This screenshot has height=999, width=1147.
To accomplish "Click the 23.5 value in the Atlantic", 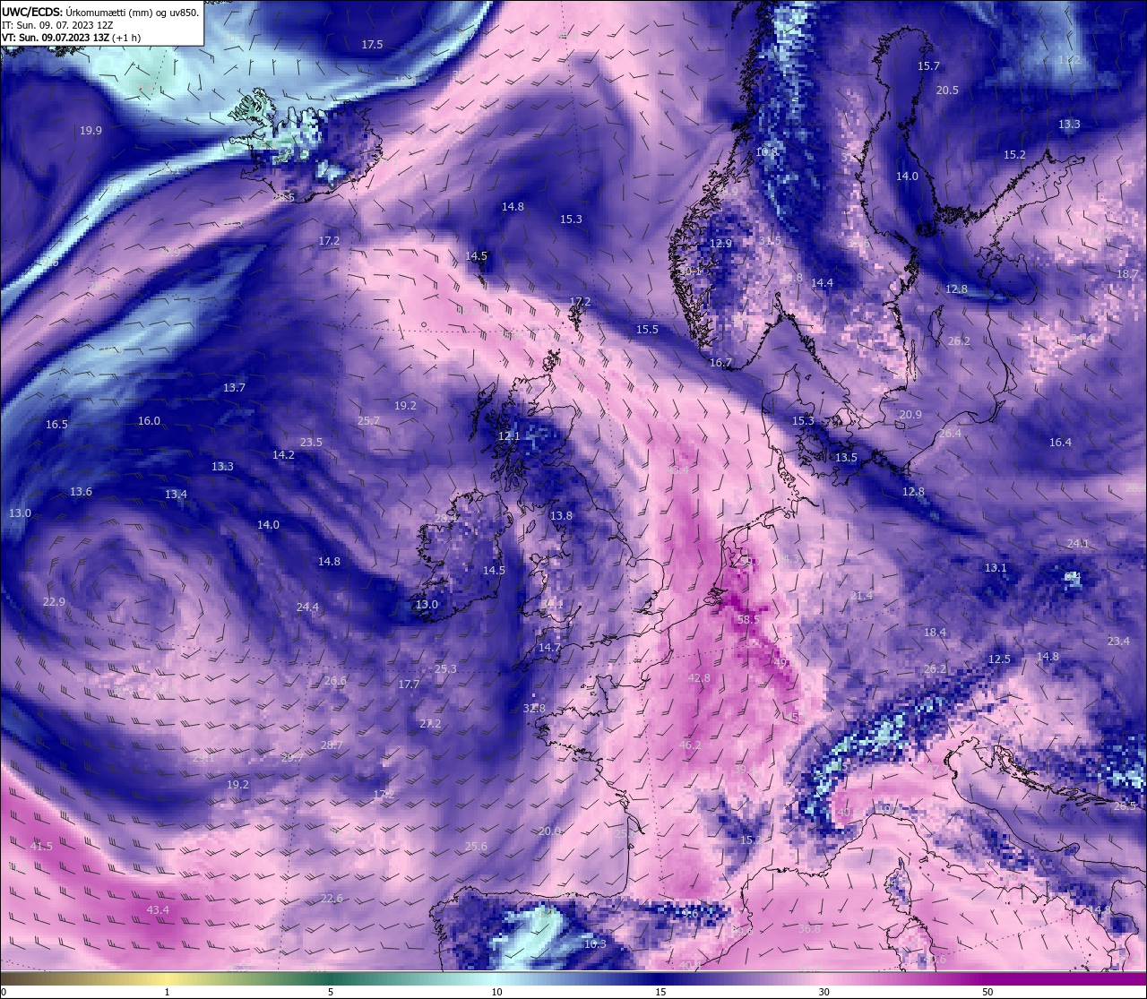I will tap(311, 443).
